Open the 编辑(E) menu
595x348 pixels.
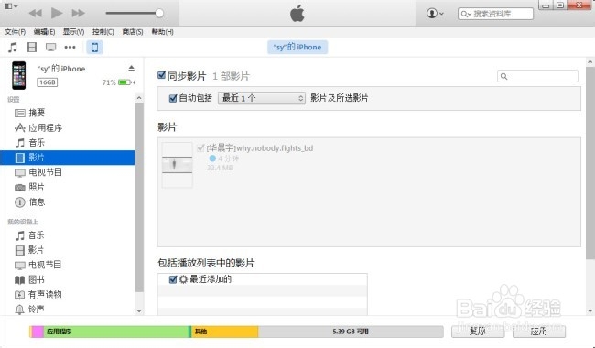pos(45,32)
